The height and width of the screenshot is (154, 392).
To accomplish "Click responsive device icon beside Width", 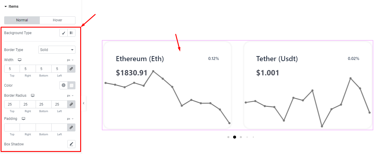I will click(x=20, y=60).
